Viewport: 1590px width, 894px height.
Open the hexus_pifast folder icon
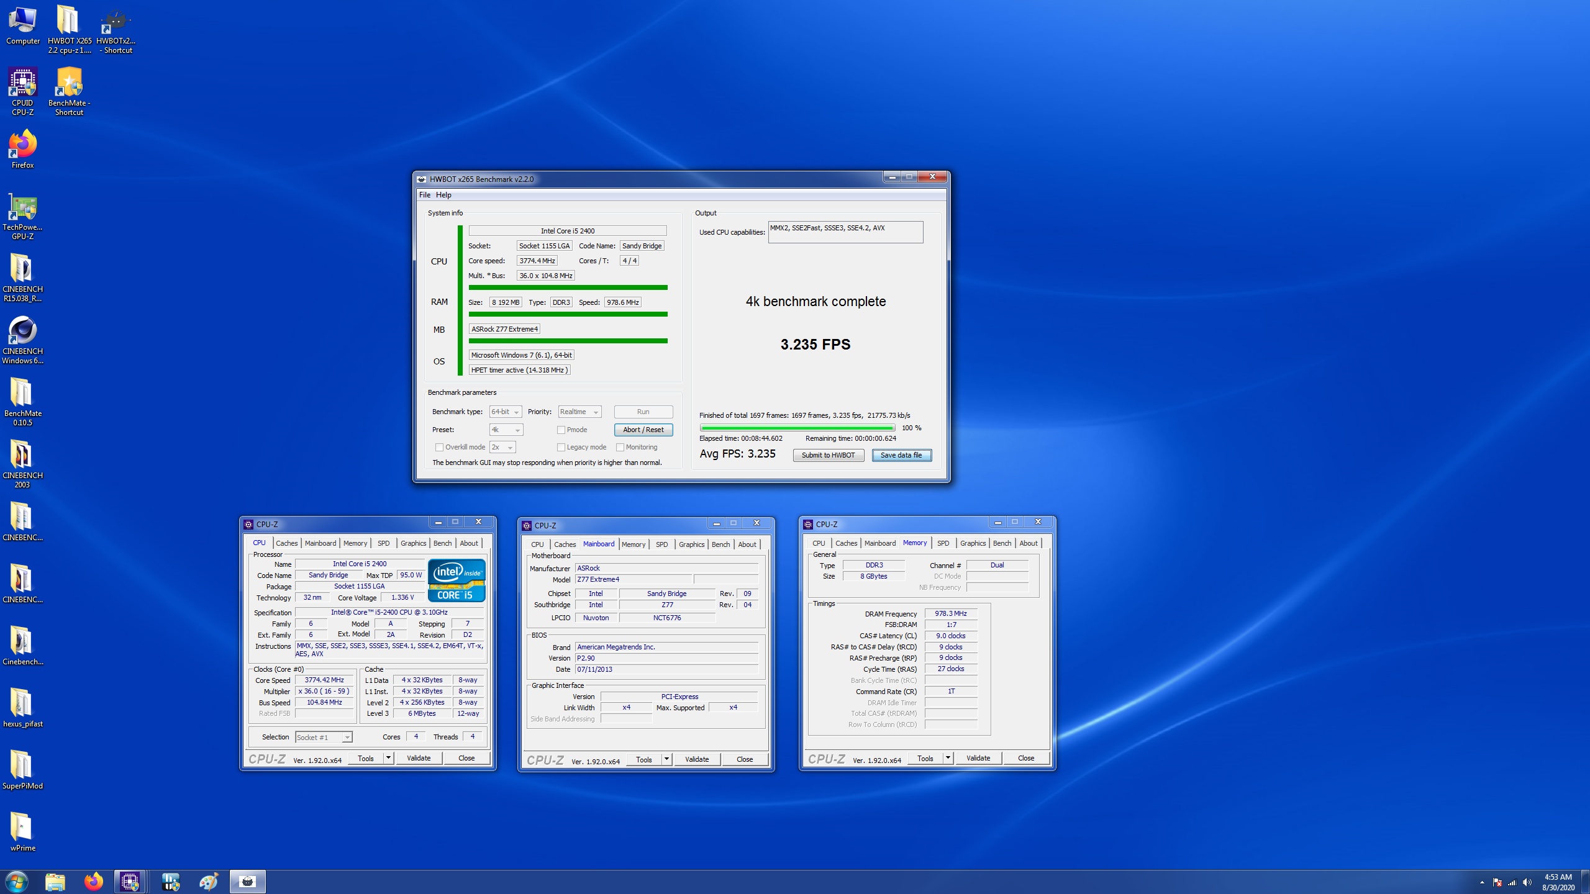coord(23,708)
